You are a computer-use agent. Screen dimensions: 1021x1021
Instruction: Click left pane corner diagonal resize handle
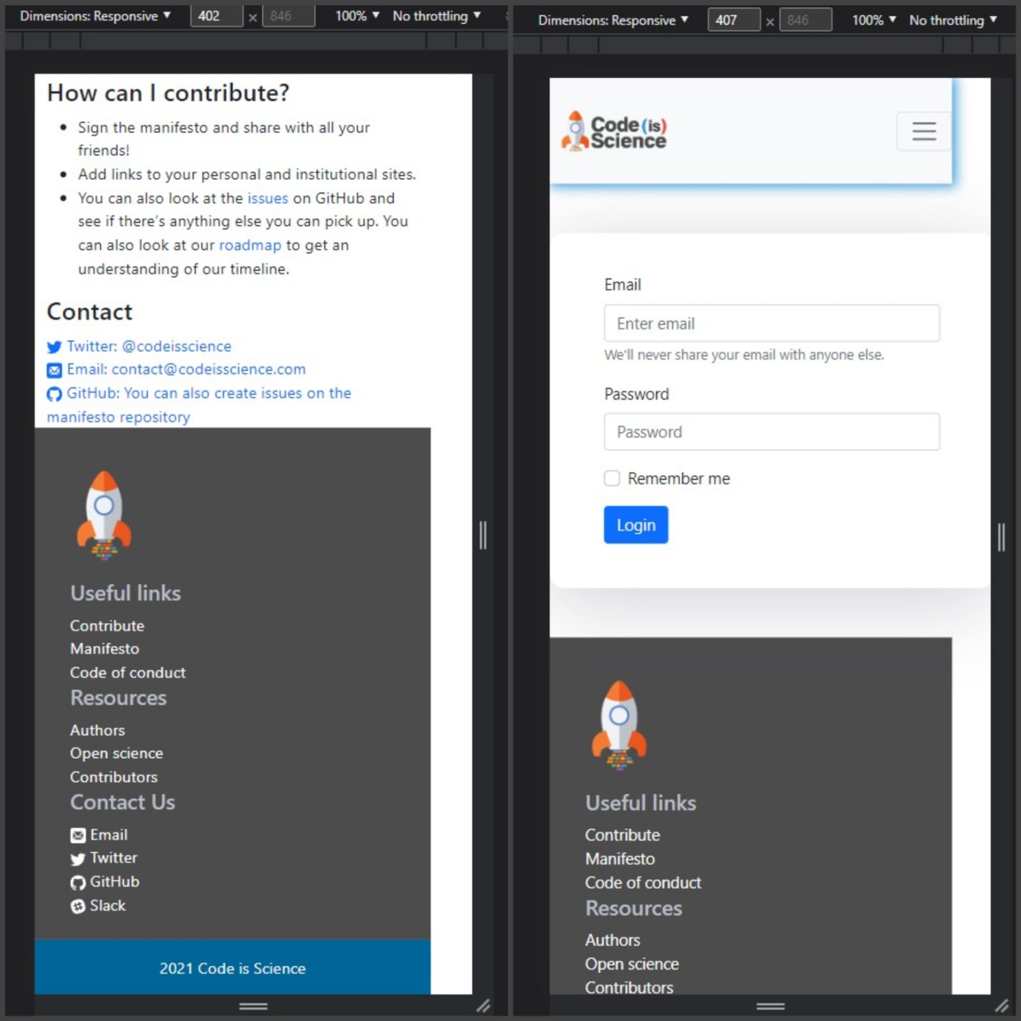click(x=484, y=1006)
